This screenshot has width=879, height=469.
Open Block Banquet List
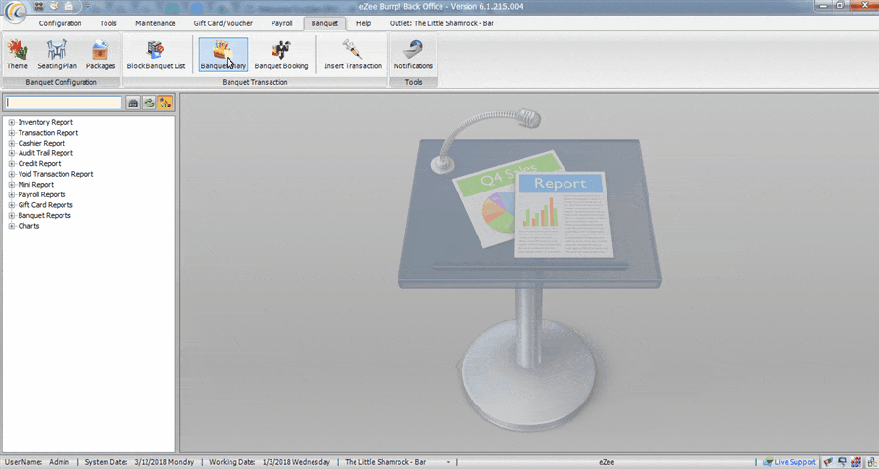pos(155,55)
